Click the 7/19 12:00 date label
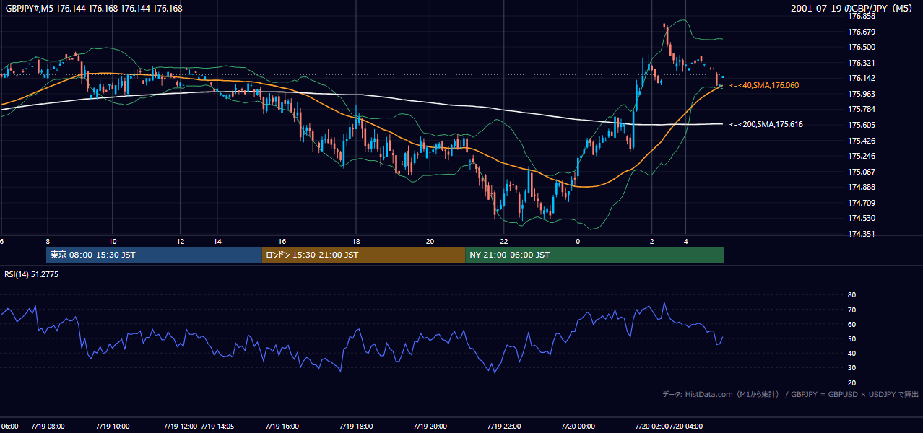 (179, 426)
